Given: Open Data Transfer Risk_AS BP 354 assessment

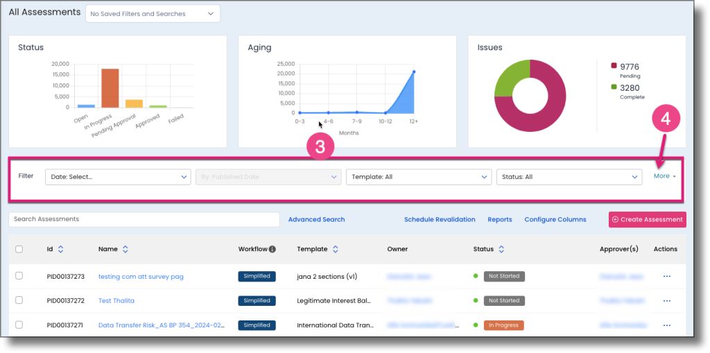Looking at the screenshot, I should coord(162,325).
